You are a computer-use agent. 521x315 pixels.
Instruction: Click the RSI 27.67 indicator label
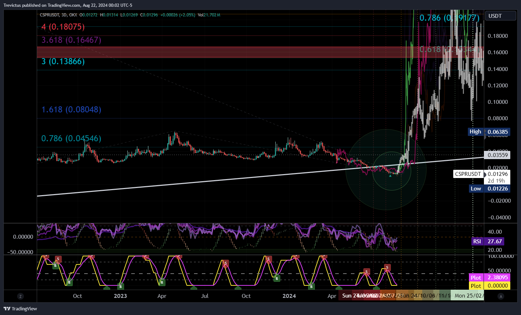click(x=488, y=242)
